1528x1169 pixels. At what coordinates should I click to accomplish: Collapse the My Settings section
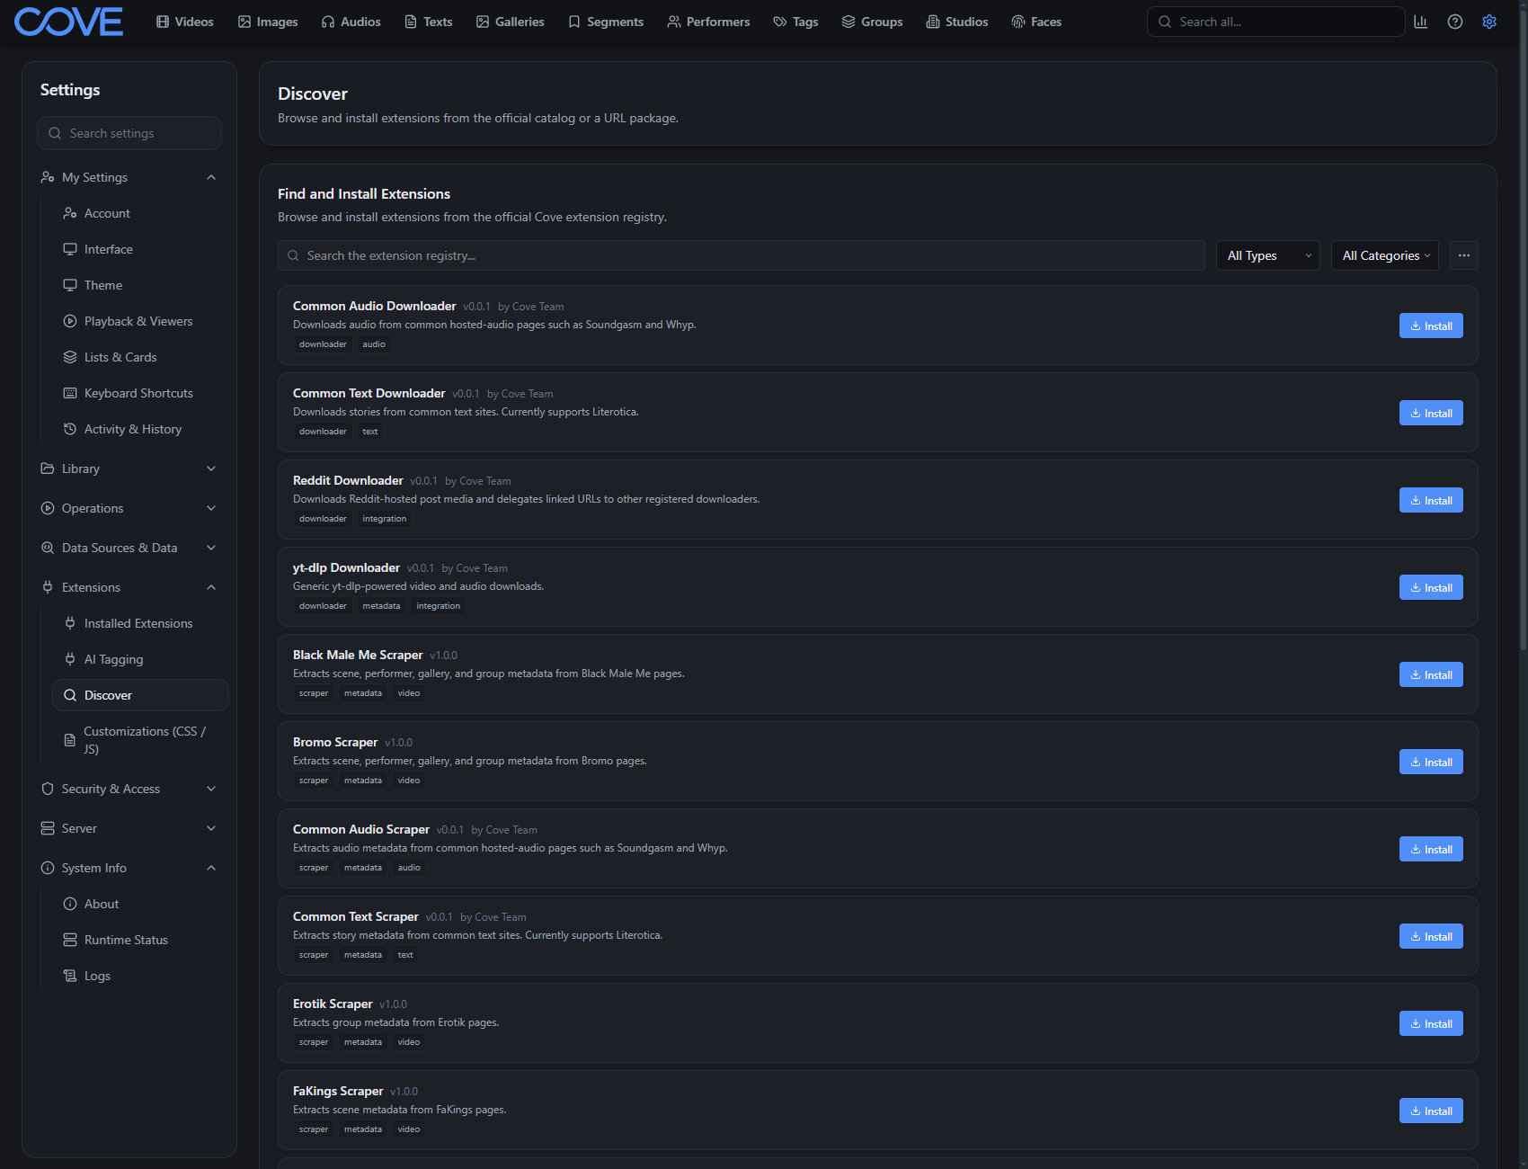(129, 177)
